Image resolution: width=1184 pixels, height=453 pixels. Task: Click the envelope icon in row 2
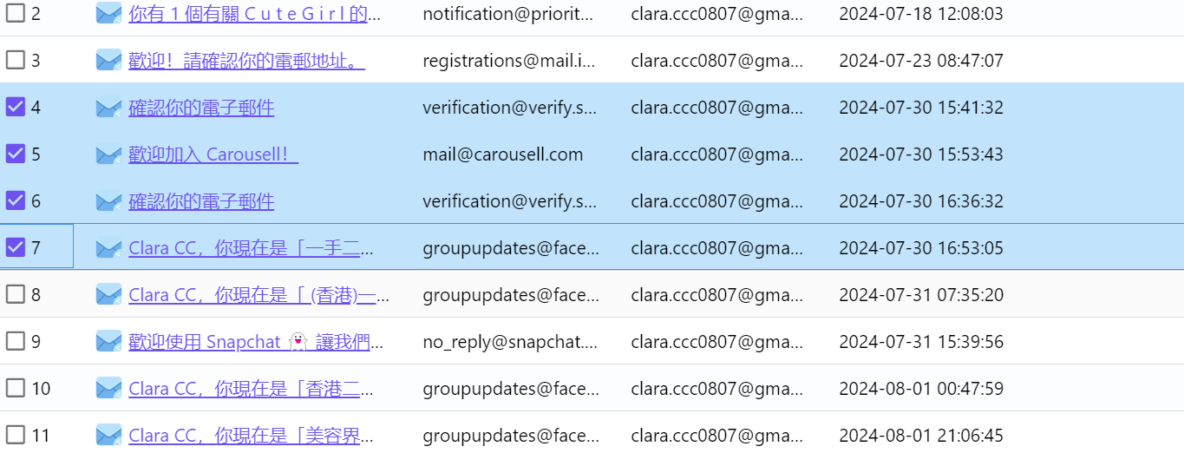coord(108,13)
